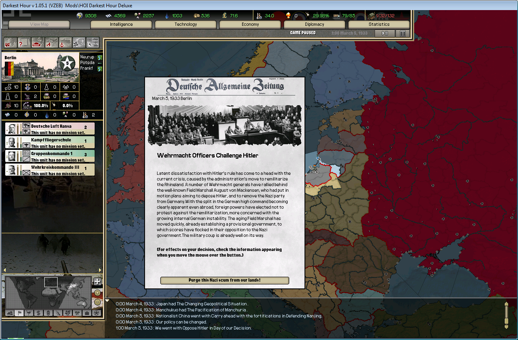Click the left arrow below the picture panel
The height and width of the screenshot is (340, 518).
tap(4, 270)
